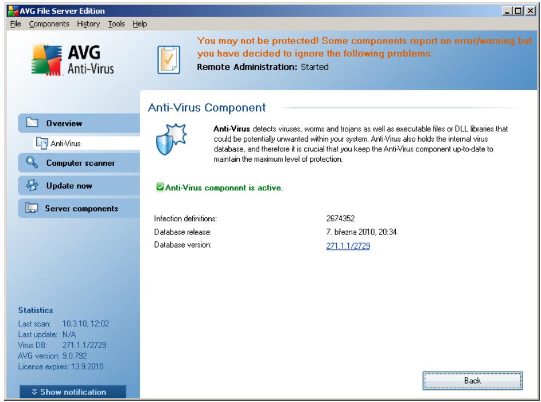Viewport: 541px width, 402px height.
Task: Open the File menu
Action: point(15,24)
